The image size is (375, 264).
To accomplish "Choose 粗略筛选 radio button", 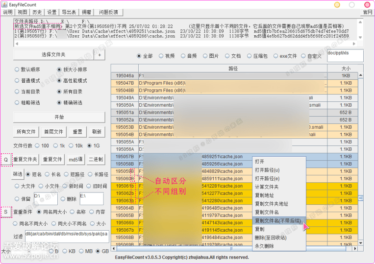I will pos(27,103).
